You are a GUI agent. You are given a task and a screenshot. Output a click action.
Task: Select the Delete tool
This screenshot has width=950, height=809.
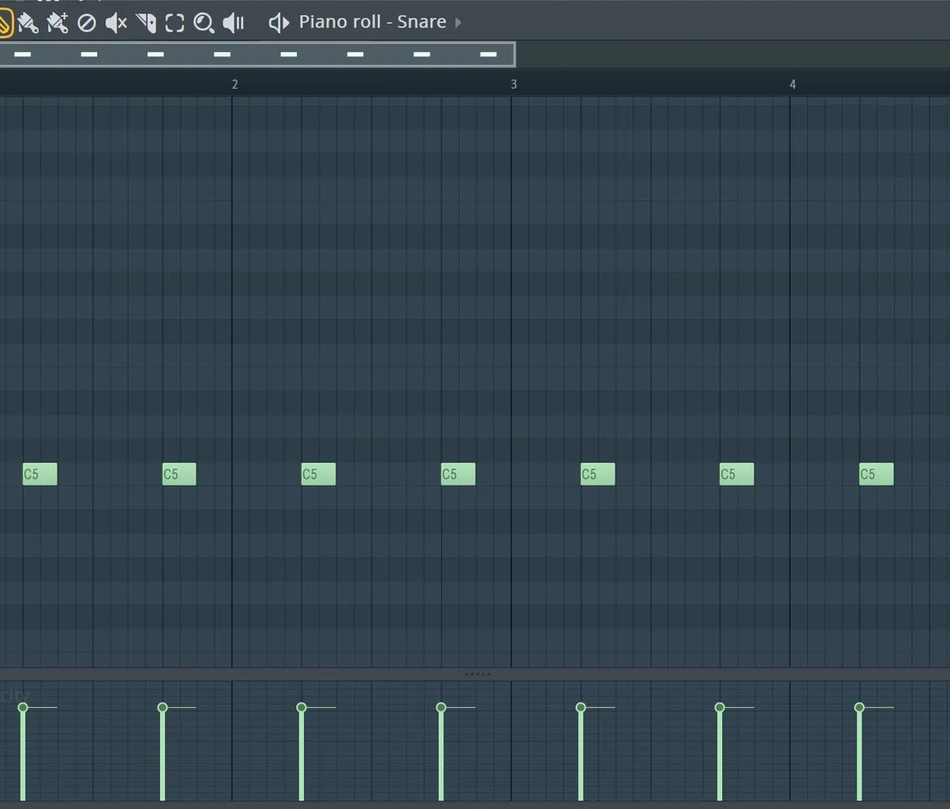tap(86, 23)
